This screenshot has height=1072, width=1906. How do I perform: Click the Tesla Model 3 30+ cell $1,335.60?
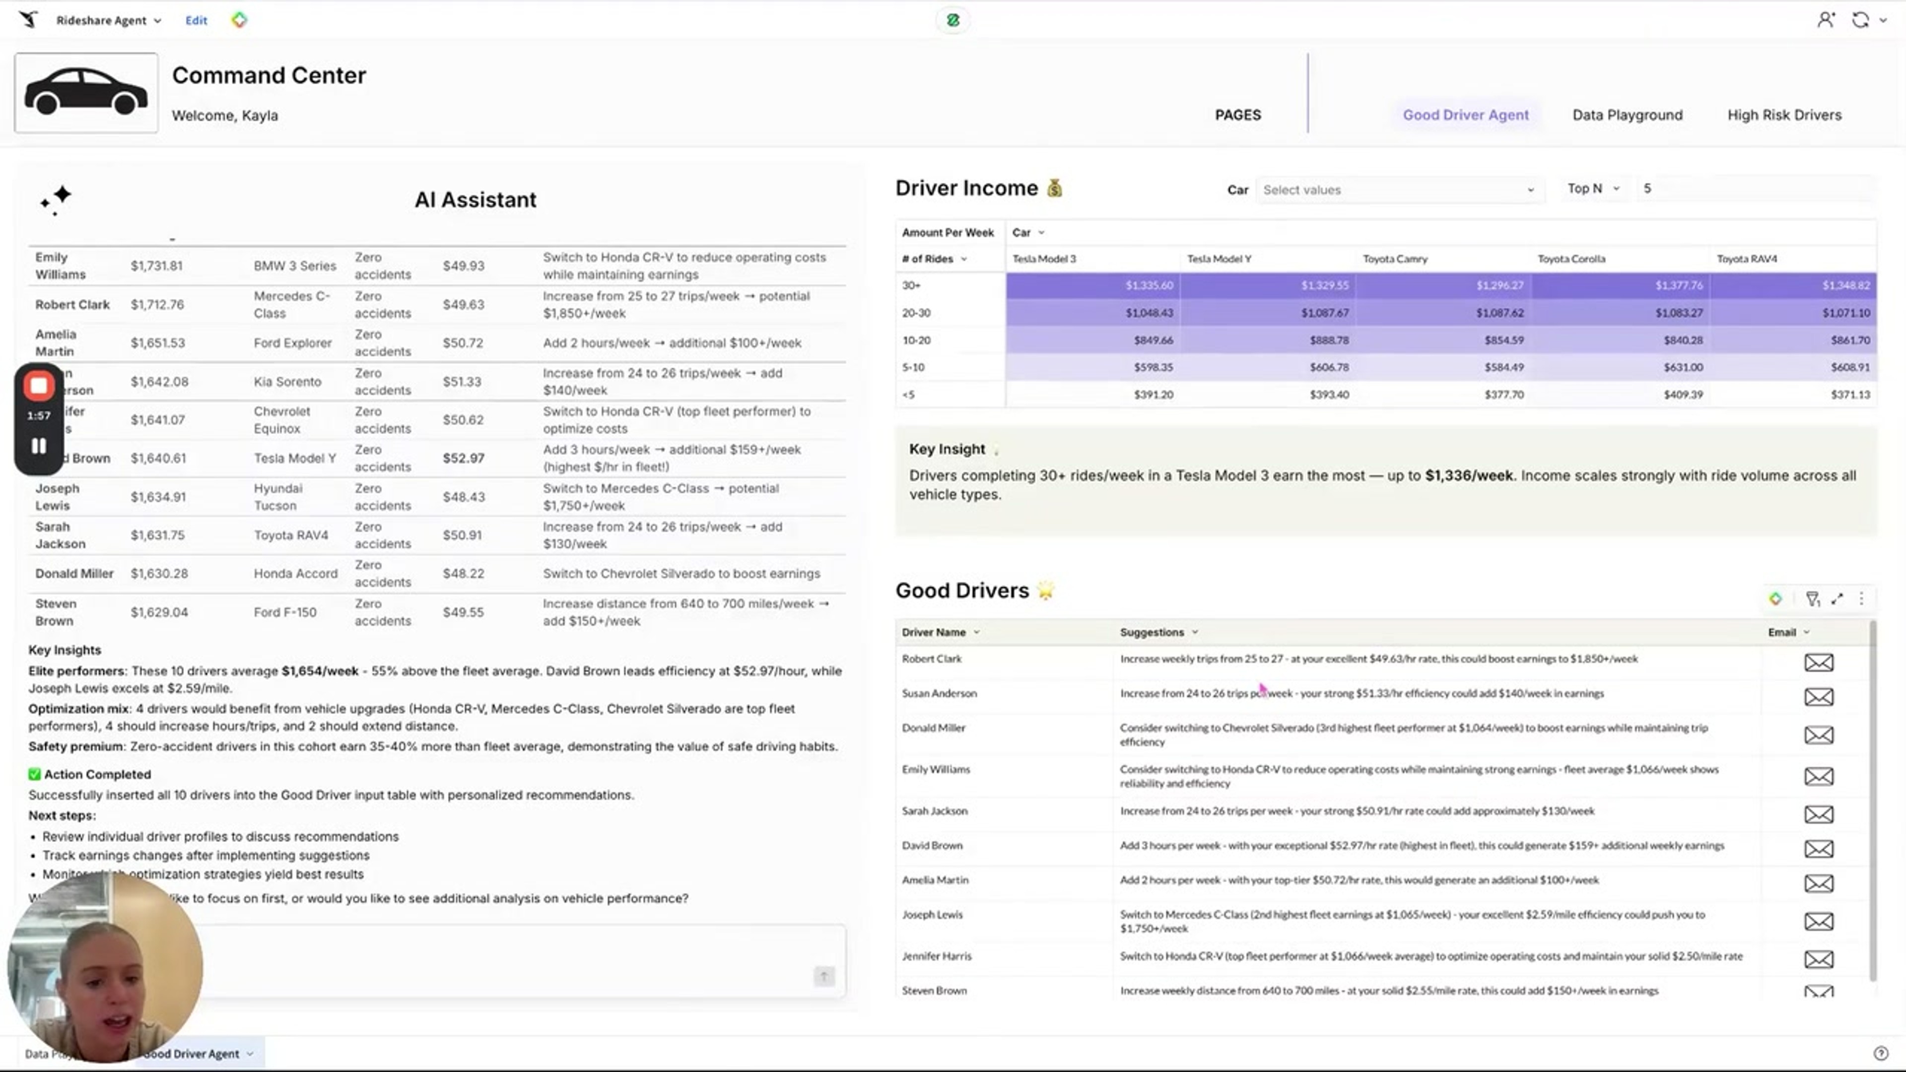[x=1092, y=285]
